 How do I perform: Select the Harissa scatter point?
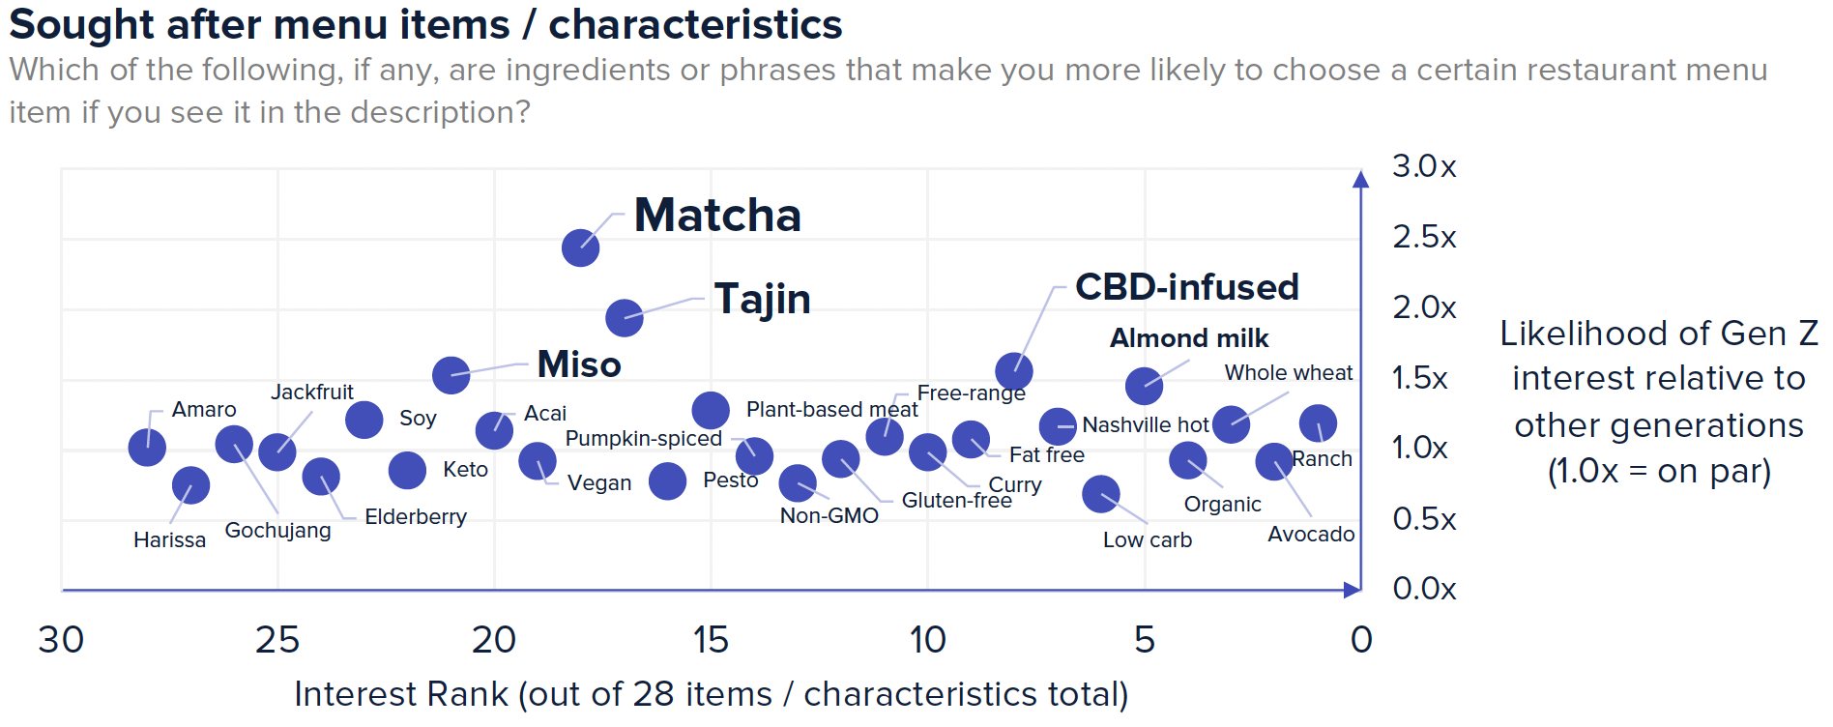point(190,485)
